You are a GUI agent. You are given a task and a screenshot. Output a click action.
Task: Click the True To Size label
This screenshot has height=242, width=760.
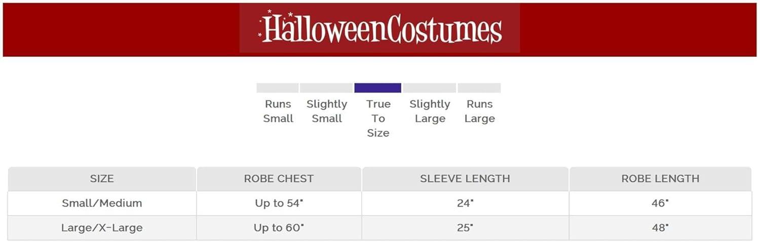click(378, 118)
